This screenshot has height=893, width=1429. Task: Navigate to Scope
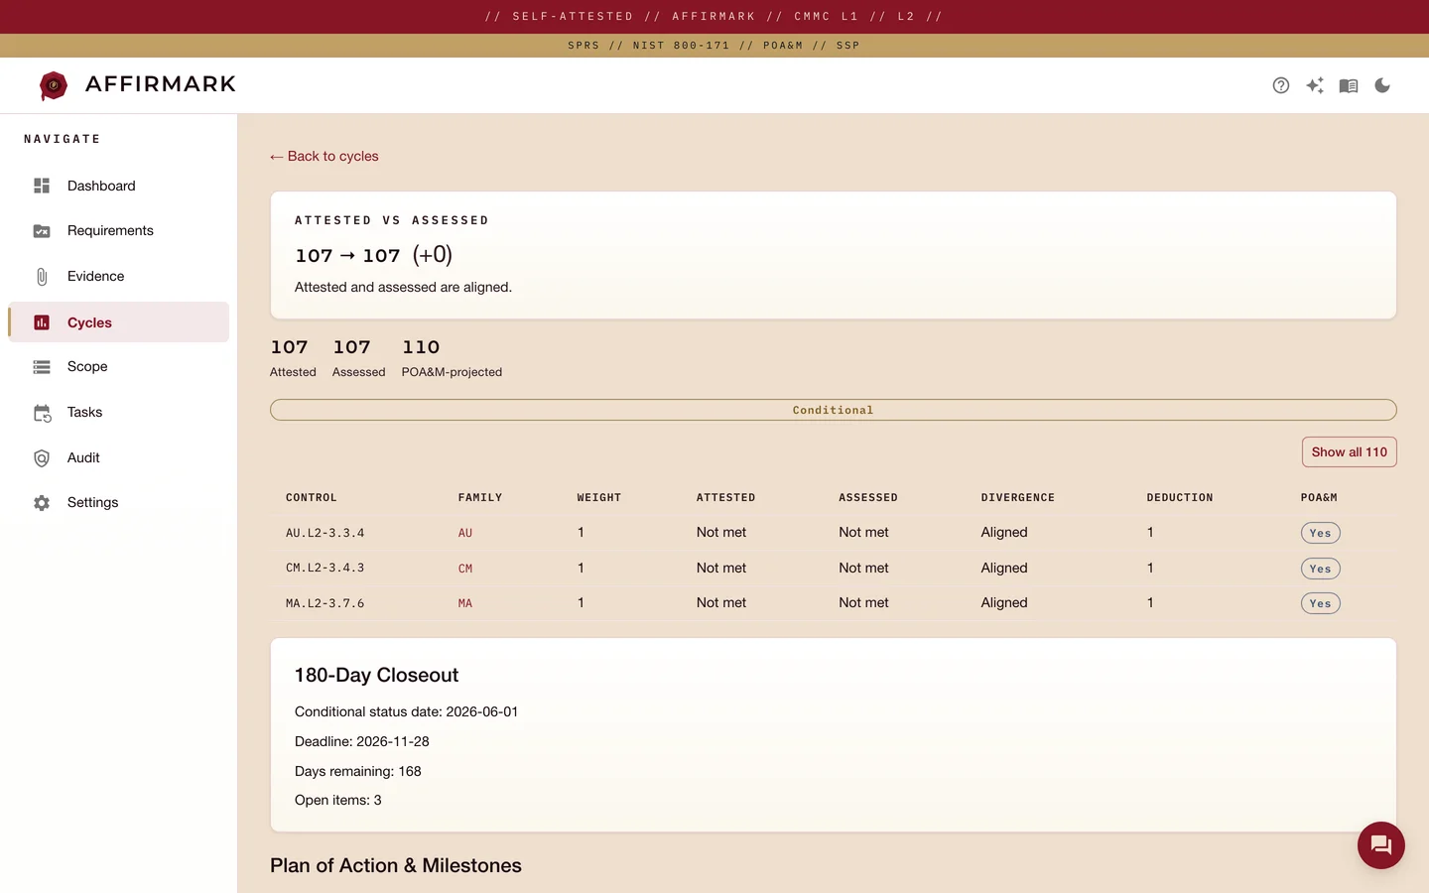[118, 367]
